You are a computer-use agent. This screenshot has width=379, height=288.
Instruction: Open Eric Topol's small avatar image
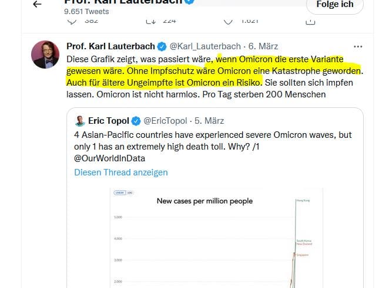[x=80, y=121]
